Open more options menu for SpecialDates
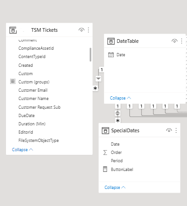Screen dimensions: 187x206 (x=176, y=130)
